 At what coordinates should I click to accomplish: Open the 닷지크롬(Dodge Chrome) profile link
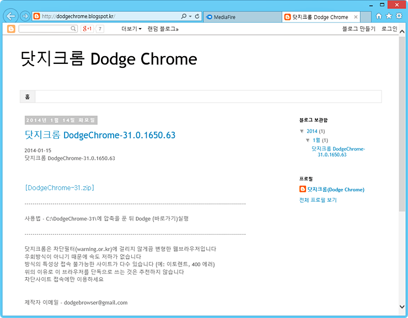(336, 190)
